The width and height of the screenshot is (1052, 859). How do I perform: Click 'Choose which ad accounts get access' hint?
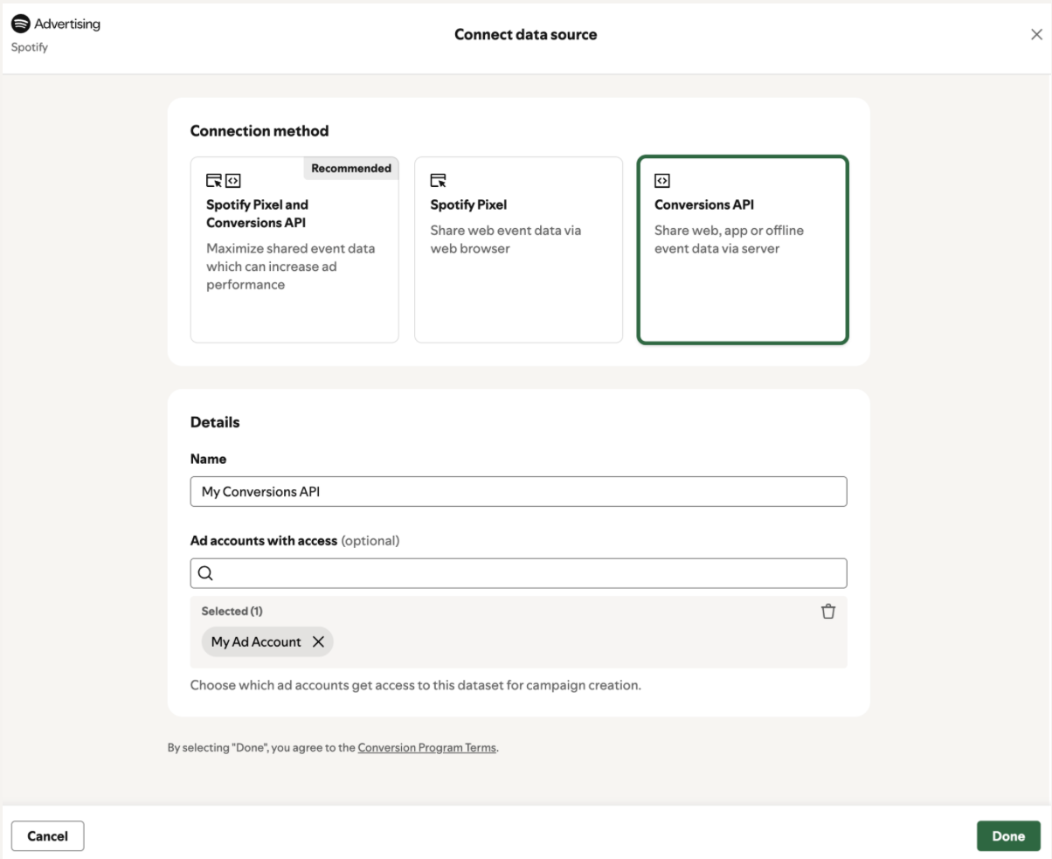click(416, 685)
